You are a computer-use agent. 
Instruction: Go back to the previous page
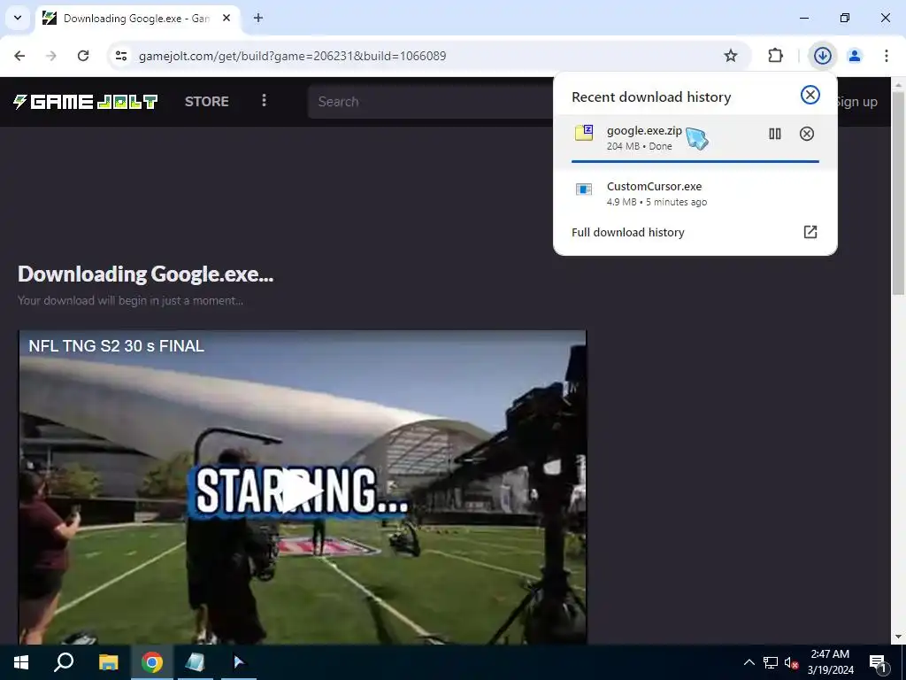tap(19, 56)
